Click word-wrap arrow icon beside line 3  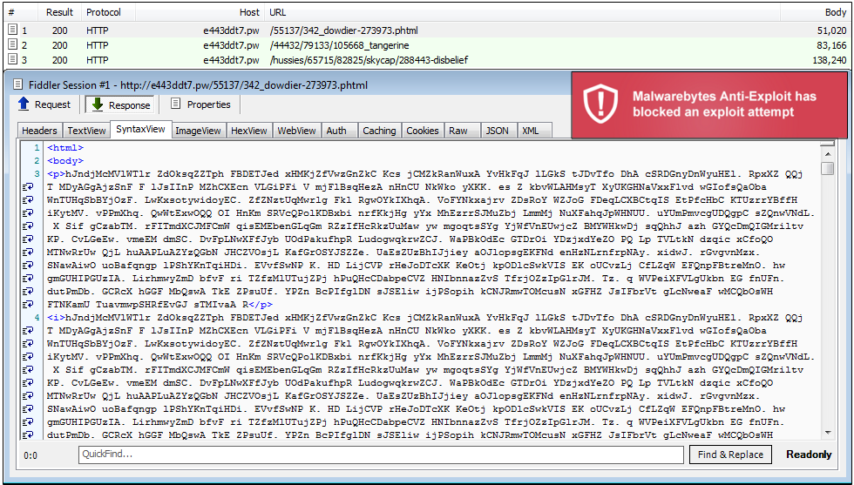27,185
